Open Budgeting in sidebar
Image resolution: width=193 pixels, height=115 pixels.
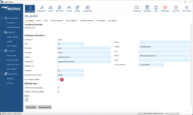click(x=10, y=79)
